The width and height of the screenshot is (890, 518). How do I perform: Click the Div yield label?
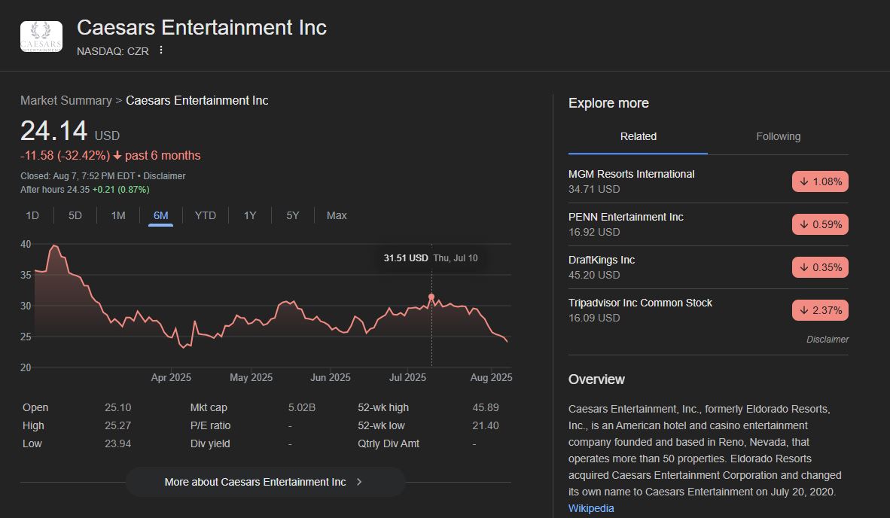210,443
